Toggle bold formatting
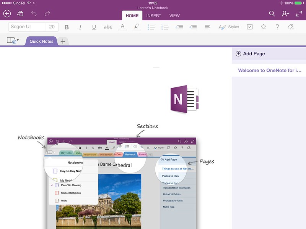This screenshot has height=229, width=306. coord(67,27)
